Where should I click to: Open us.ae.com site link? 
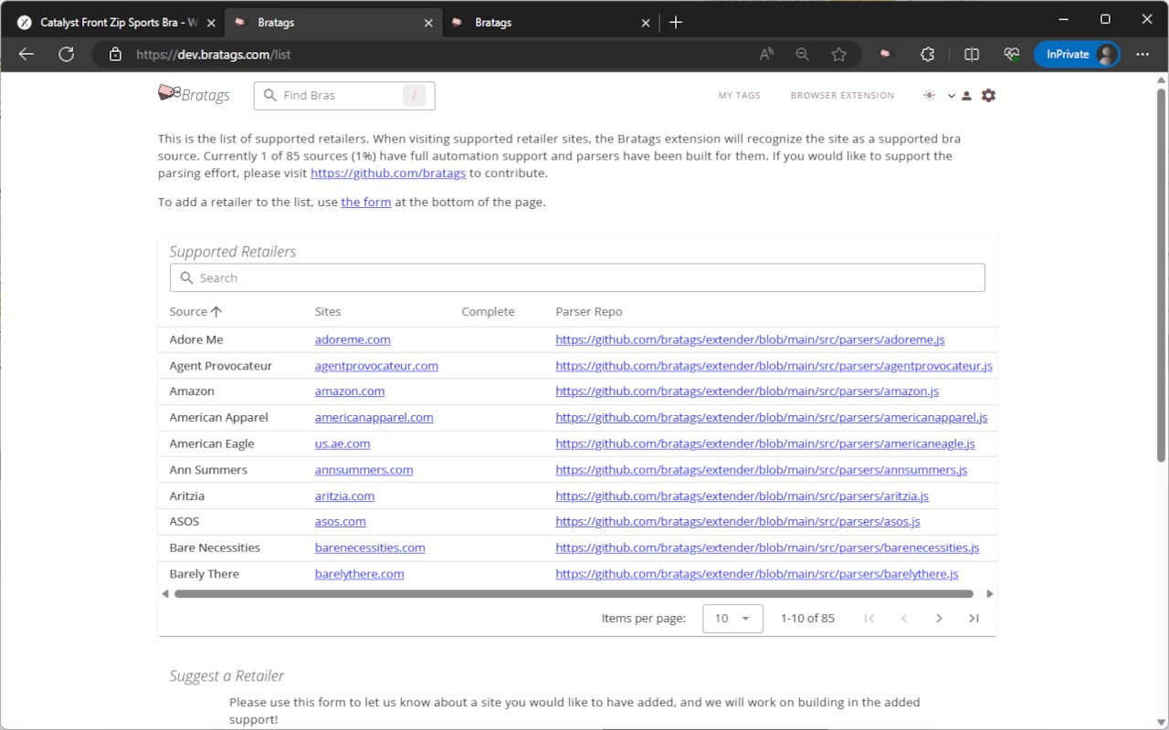[342, 443]
